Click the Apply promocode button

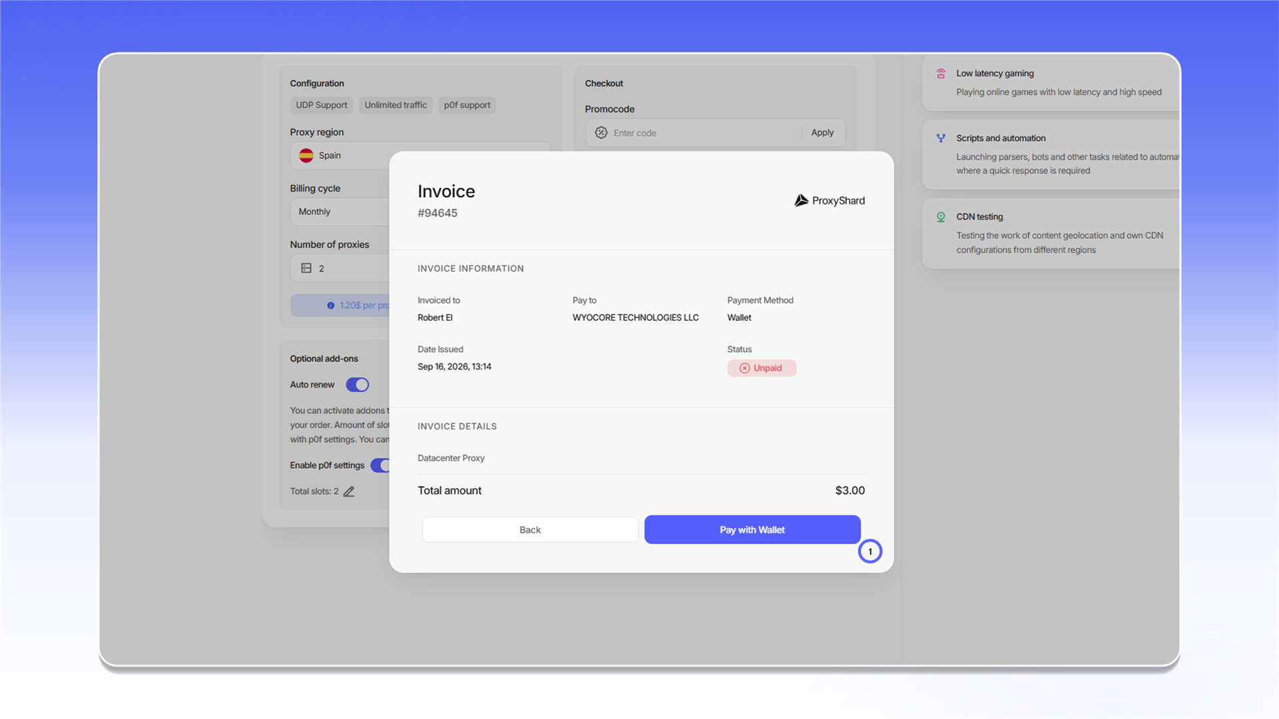pyautogui.click(x=822, y=132)
